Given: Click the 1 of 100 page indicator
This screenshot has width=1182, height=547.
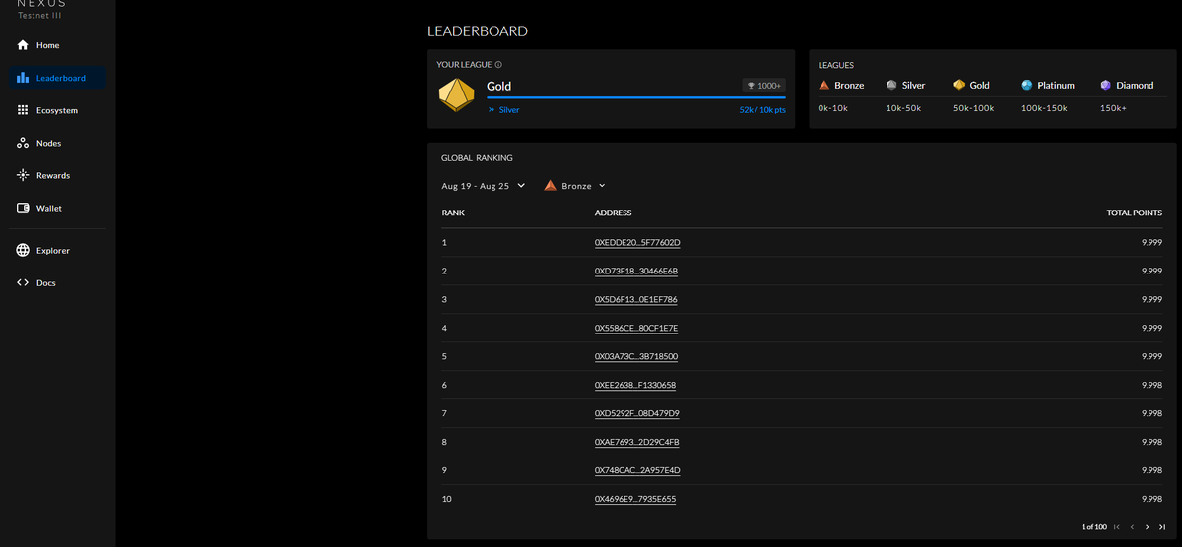Looking at the screenshot, I should (x=1093, y=527).
